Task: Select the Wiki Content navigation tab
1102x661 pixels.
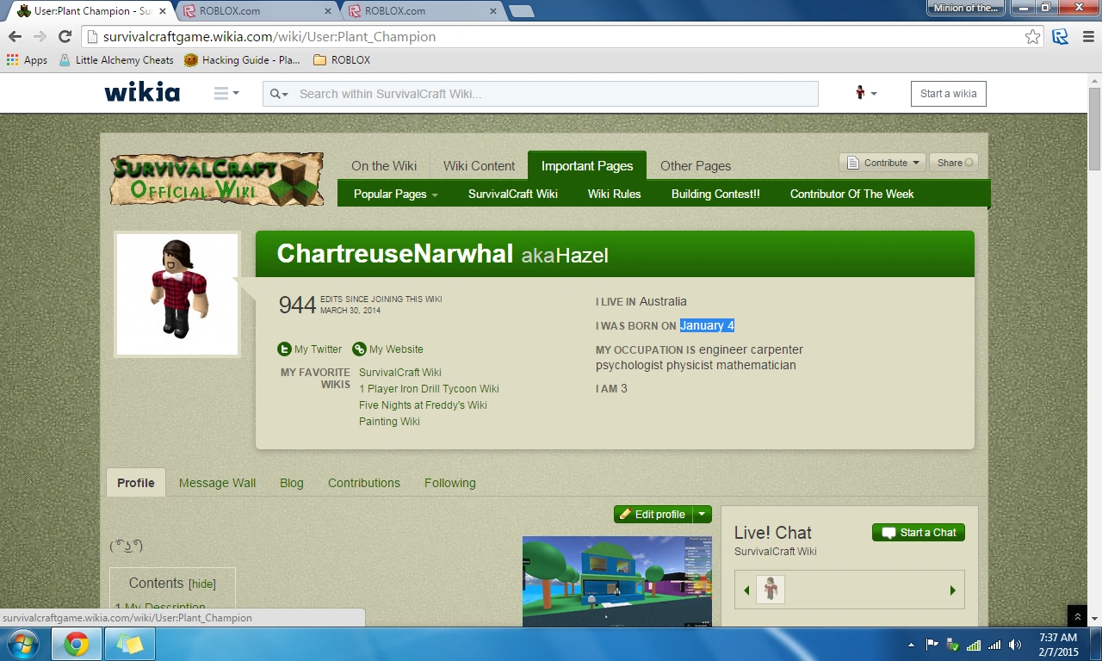Action: (x=479, y=166)
